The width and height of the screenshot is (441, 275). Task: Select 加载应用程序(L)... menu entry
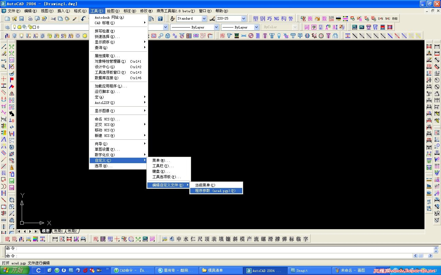pos(119,86)
